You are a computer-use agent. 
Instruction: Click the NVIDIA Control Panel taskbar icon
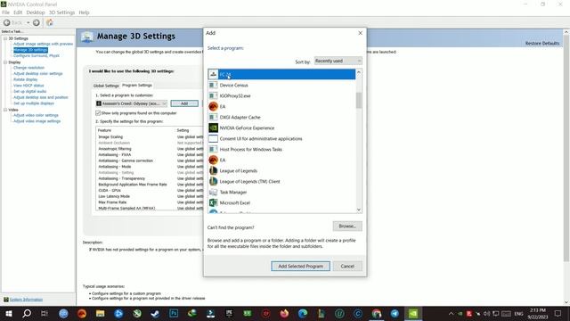tap(413, 313)
